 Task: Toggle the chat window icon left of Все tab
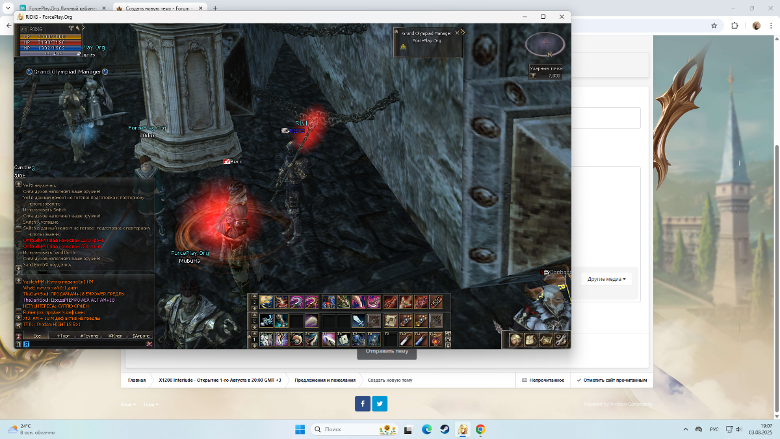click(x=18, y=336)
